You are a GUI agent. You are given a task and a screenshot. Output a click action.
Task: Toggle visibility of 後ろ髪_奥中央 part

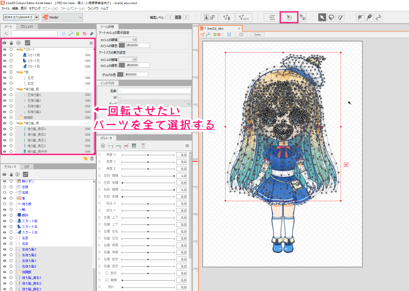(x=5, y=152)
